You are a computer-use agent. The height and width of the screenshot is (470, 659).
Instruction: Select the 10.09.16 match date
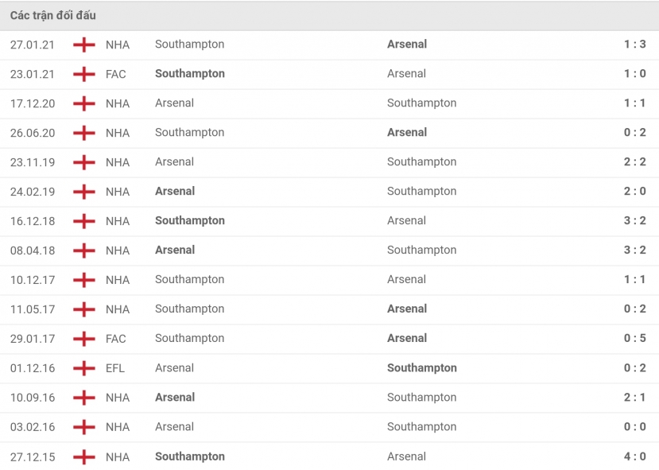(33, 398)
